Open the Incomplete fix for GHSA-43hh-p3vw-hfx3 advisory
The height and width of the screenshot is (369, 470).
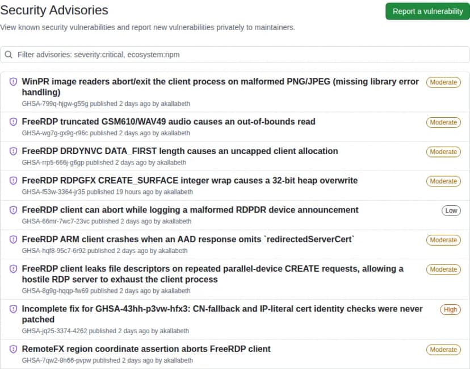click(222, 314)
